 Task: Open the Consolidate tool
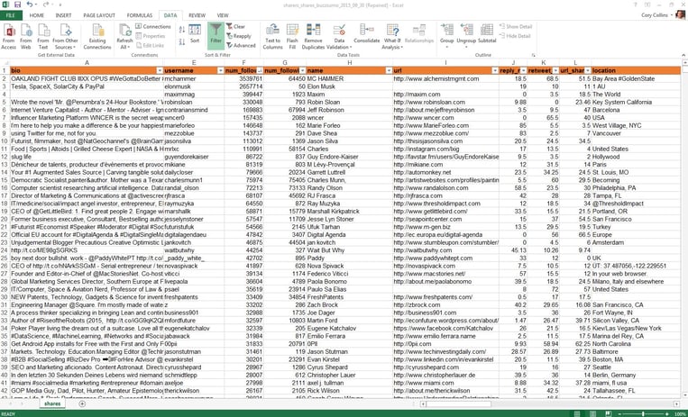click(x=366, y=34)
